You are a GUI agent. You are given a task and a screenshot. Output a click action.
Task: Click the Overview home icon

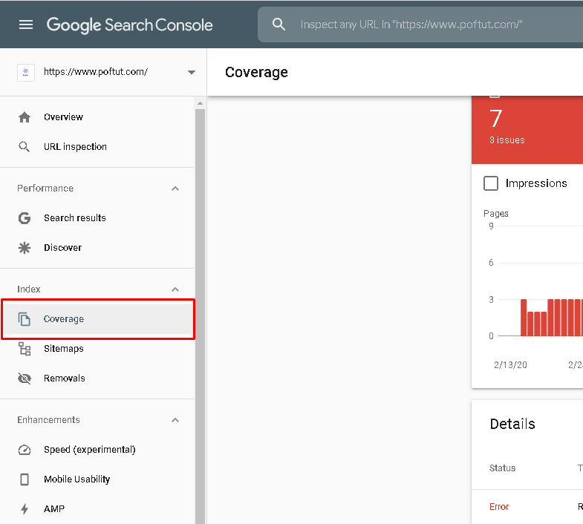coord(25,117)
